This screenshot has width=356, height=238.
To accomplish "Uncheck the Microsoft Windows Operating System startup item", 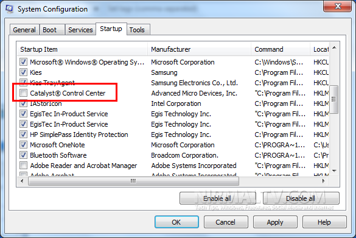I will coord(23,61).
